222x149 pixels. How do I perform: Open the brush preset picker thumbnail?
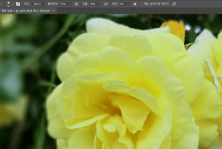click(8, 4)
